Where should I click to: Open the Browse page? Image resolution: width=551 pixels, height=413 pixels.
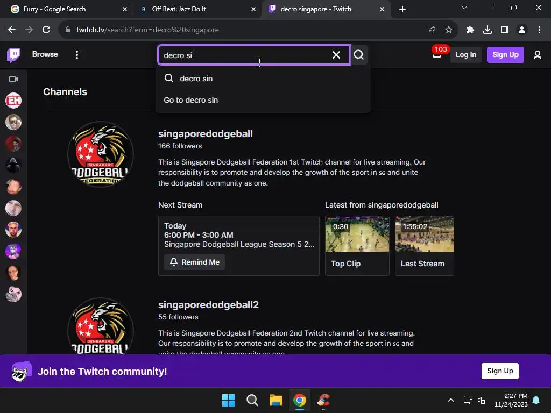pos(45,54)
